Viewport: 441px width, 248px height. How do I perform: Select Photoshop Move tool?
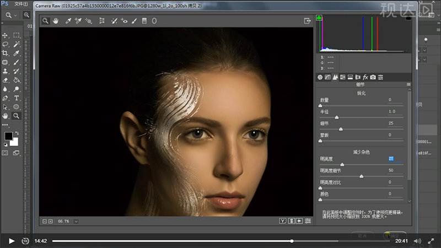5,35
